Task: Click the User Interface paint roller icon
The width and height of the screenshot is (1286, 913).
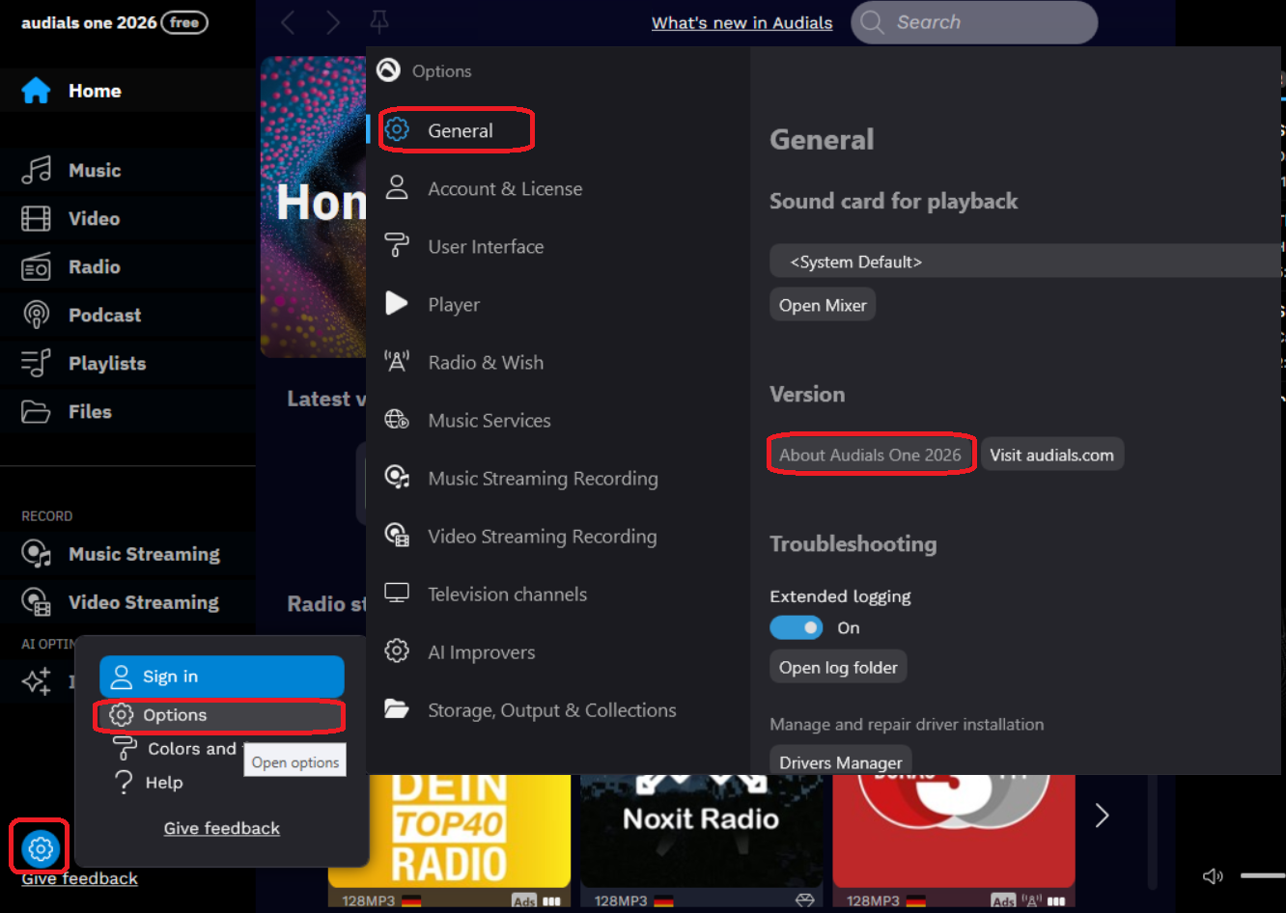Action: pyautogui.click(x=397, y=246)
